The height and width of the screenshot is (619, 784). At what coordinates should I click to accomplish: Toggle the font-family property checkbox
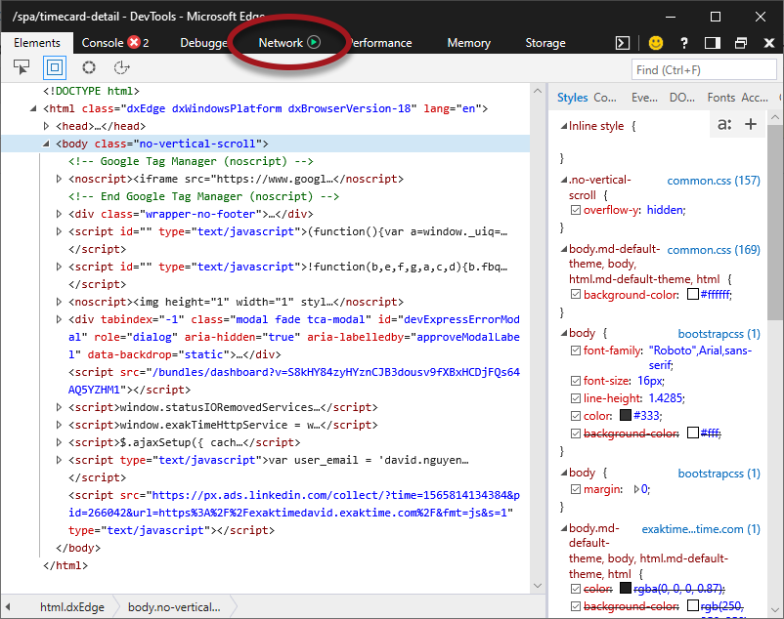tap(576, 351)
